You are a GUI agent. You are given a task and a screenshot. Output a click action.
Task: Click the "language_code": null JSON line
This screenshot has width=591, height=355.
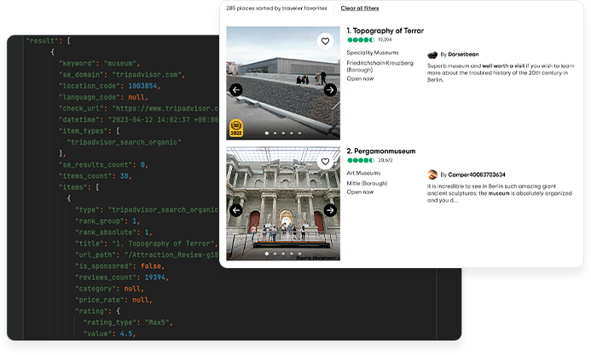103,97
